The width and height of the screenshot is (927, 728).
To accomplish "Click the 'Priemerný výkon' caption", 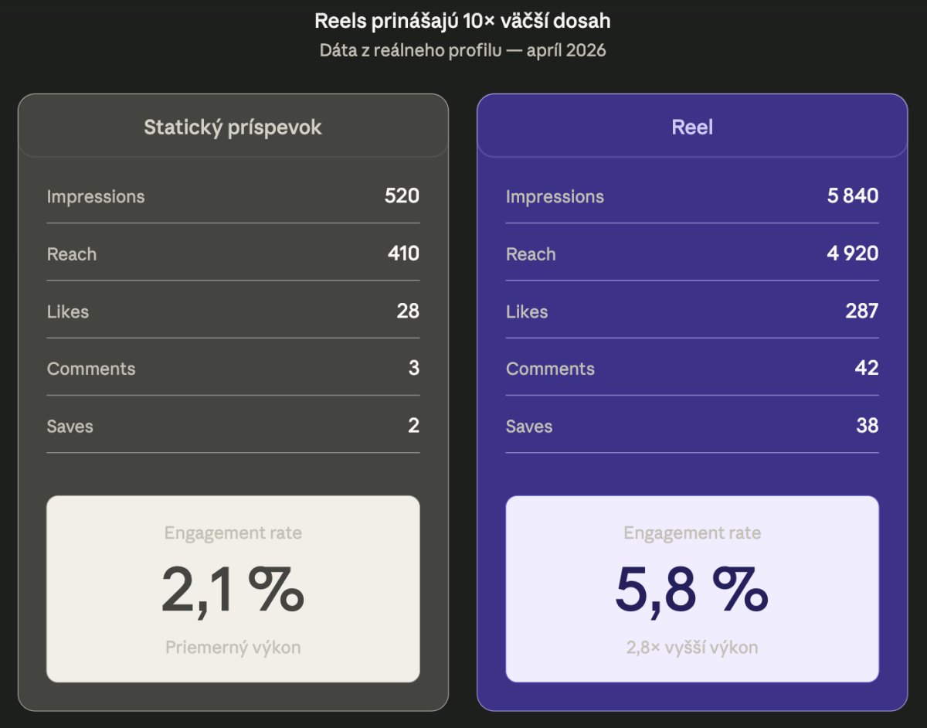I will tap(233, 648).
